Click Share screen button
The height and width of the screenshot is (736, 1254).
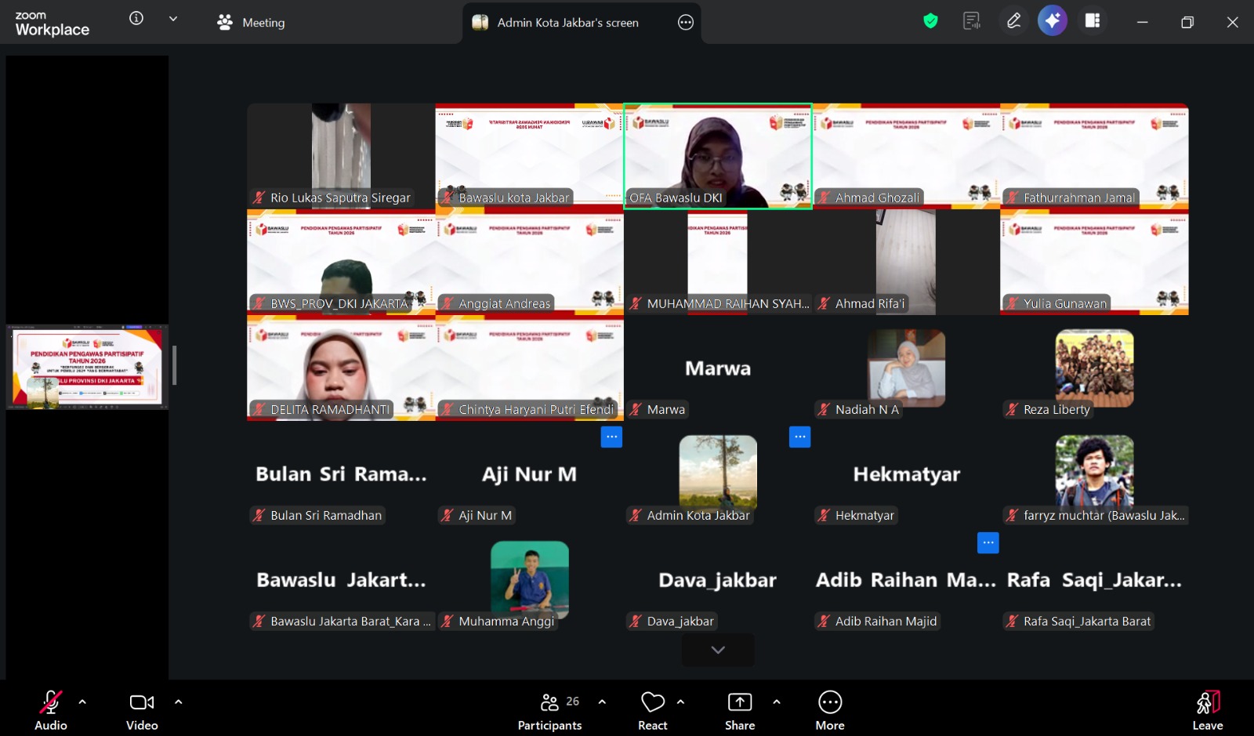click(x=740, y=711)
